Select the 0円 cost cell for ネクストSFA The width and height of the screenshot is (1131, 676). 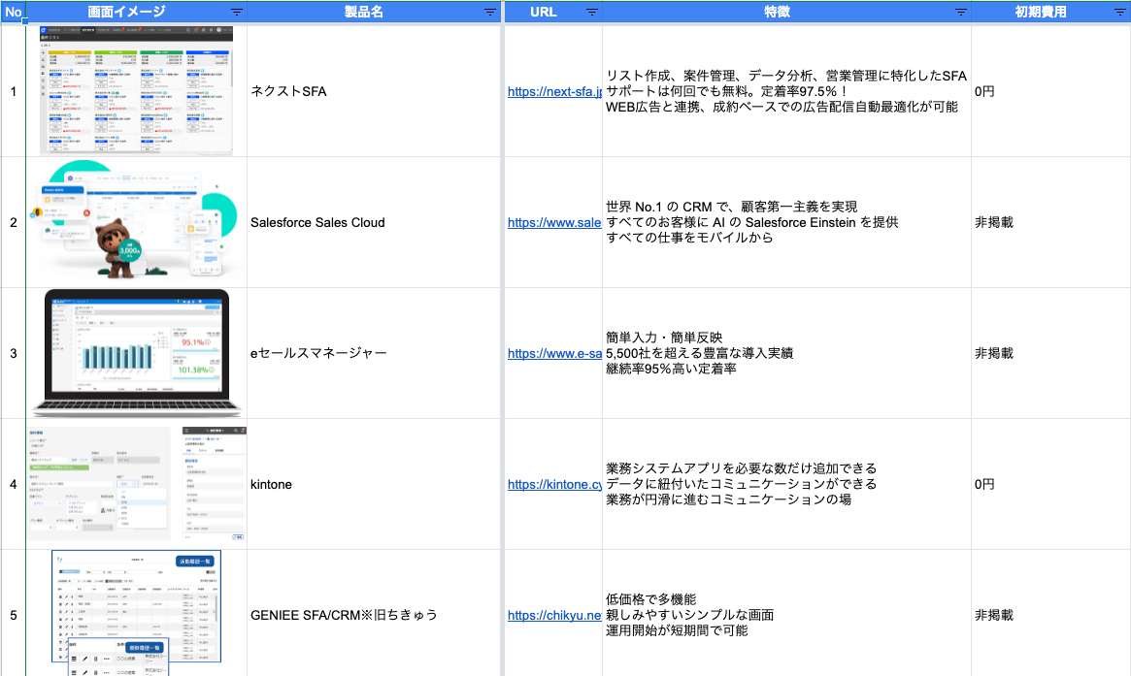[1051, 91]
